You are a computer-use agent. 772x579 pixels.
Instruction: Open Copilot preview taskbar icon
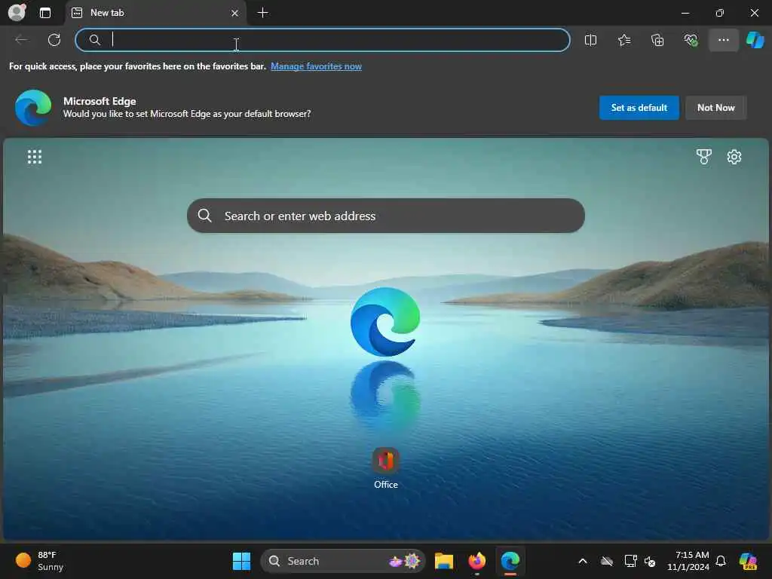click(748, 561)
